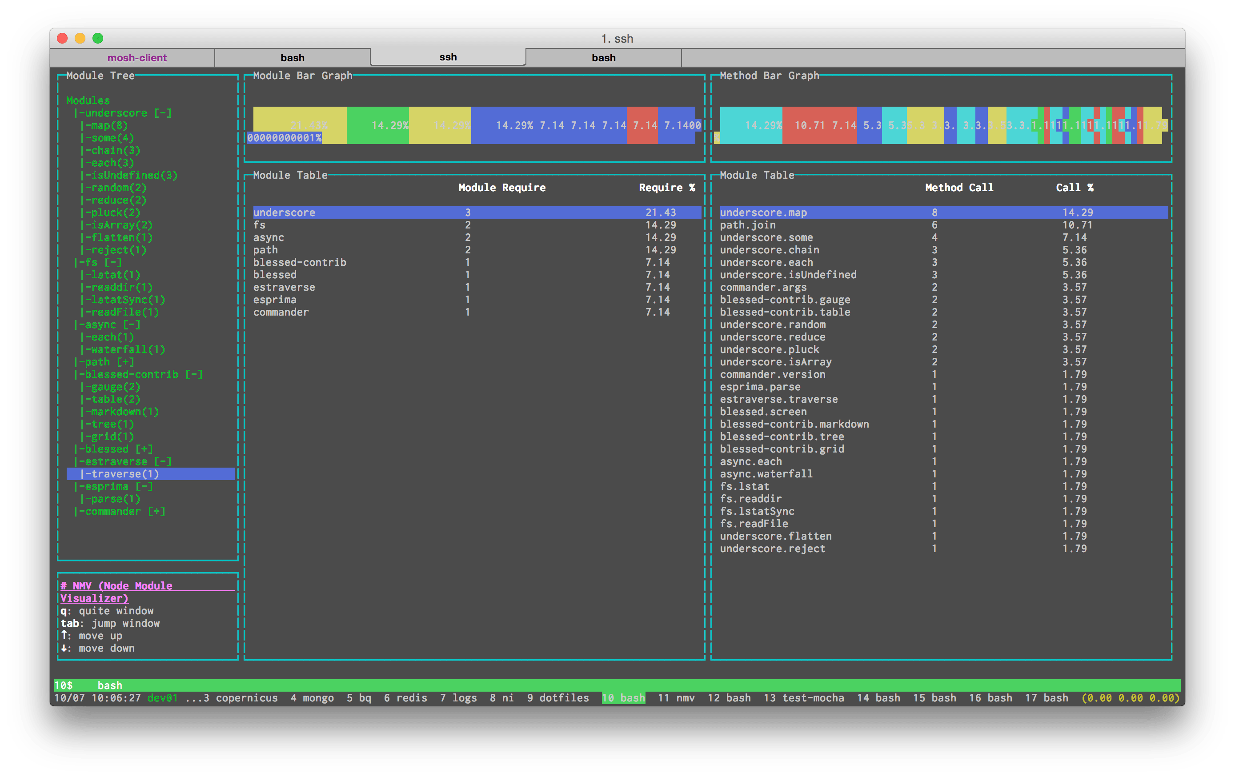Click the red 7.14 module bar segment
The image size is (1235, 777).
pos(642,125)
